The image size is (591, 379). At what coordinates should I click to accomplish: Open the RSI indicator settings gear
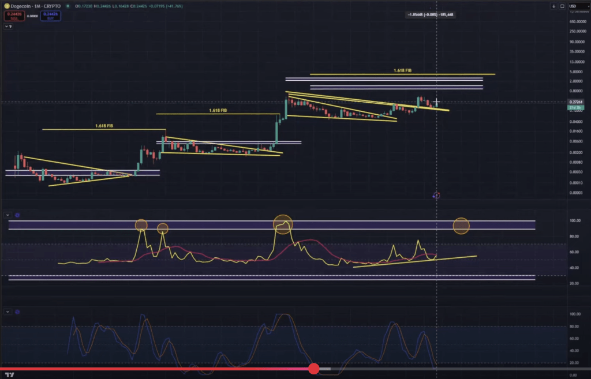17,215
